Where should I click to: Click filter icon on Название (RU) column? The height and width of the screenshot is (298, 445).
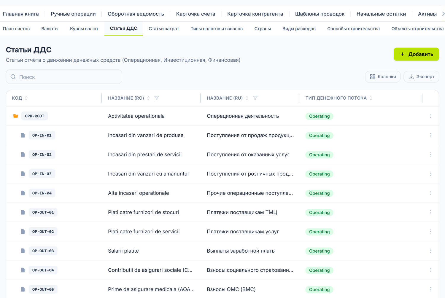[x=255, y=98]
